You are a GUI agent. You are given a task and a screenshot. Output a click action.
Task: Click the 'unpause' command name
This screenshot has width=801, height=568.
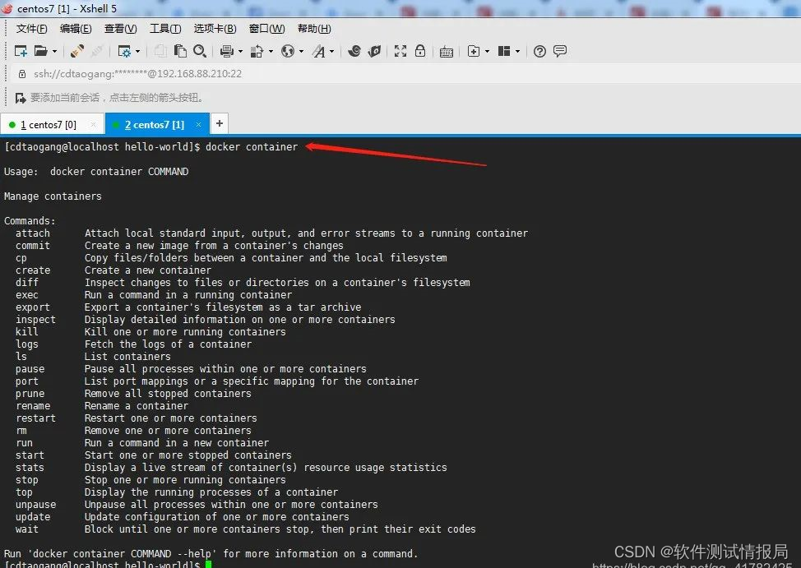35,505
